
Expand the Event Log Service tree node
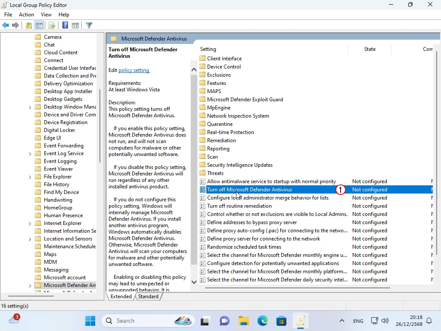[x=30, y=154]
